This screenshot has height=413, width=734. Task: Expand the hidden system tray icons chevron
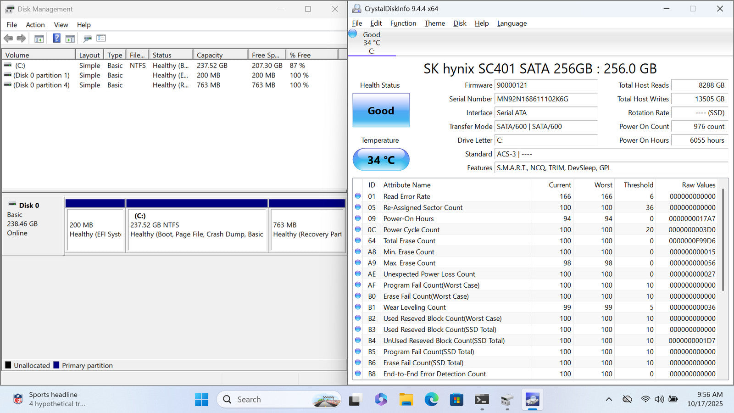click(609, 399)
